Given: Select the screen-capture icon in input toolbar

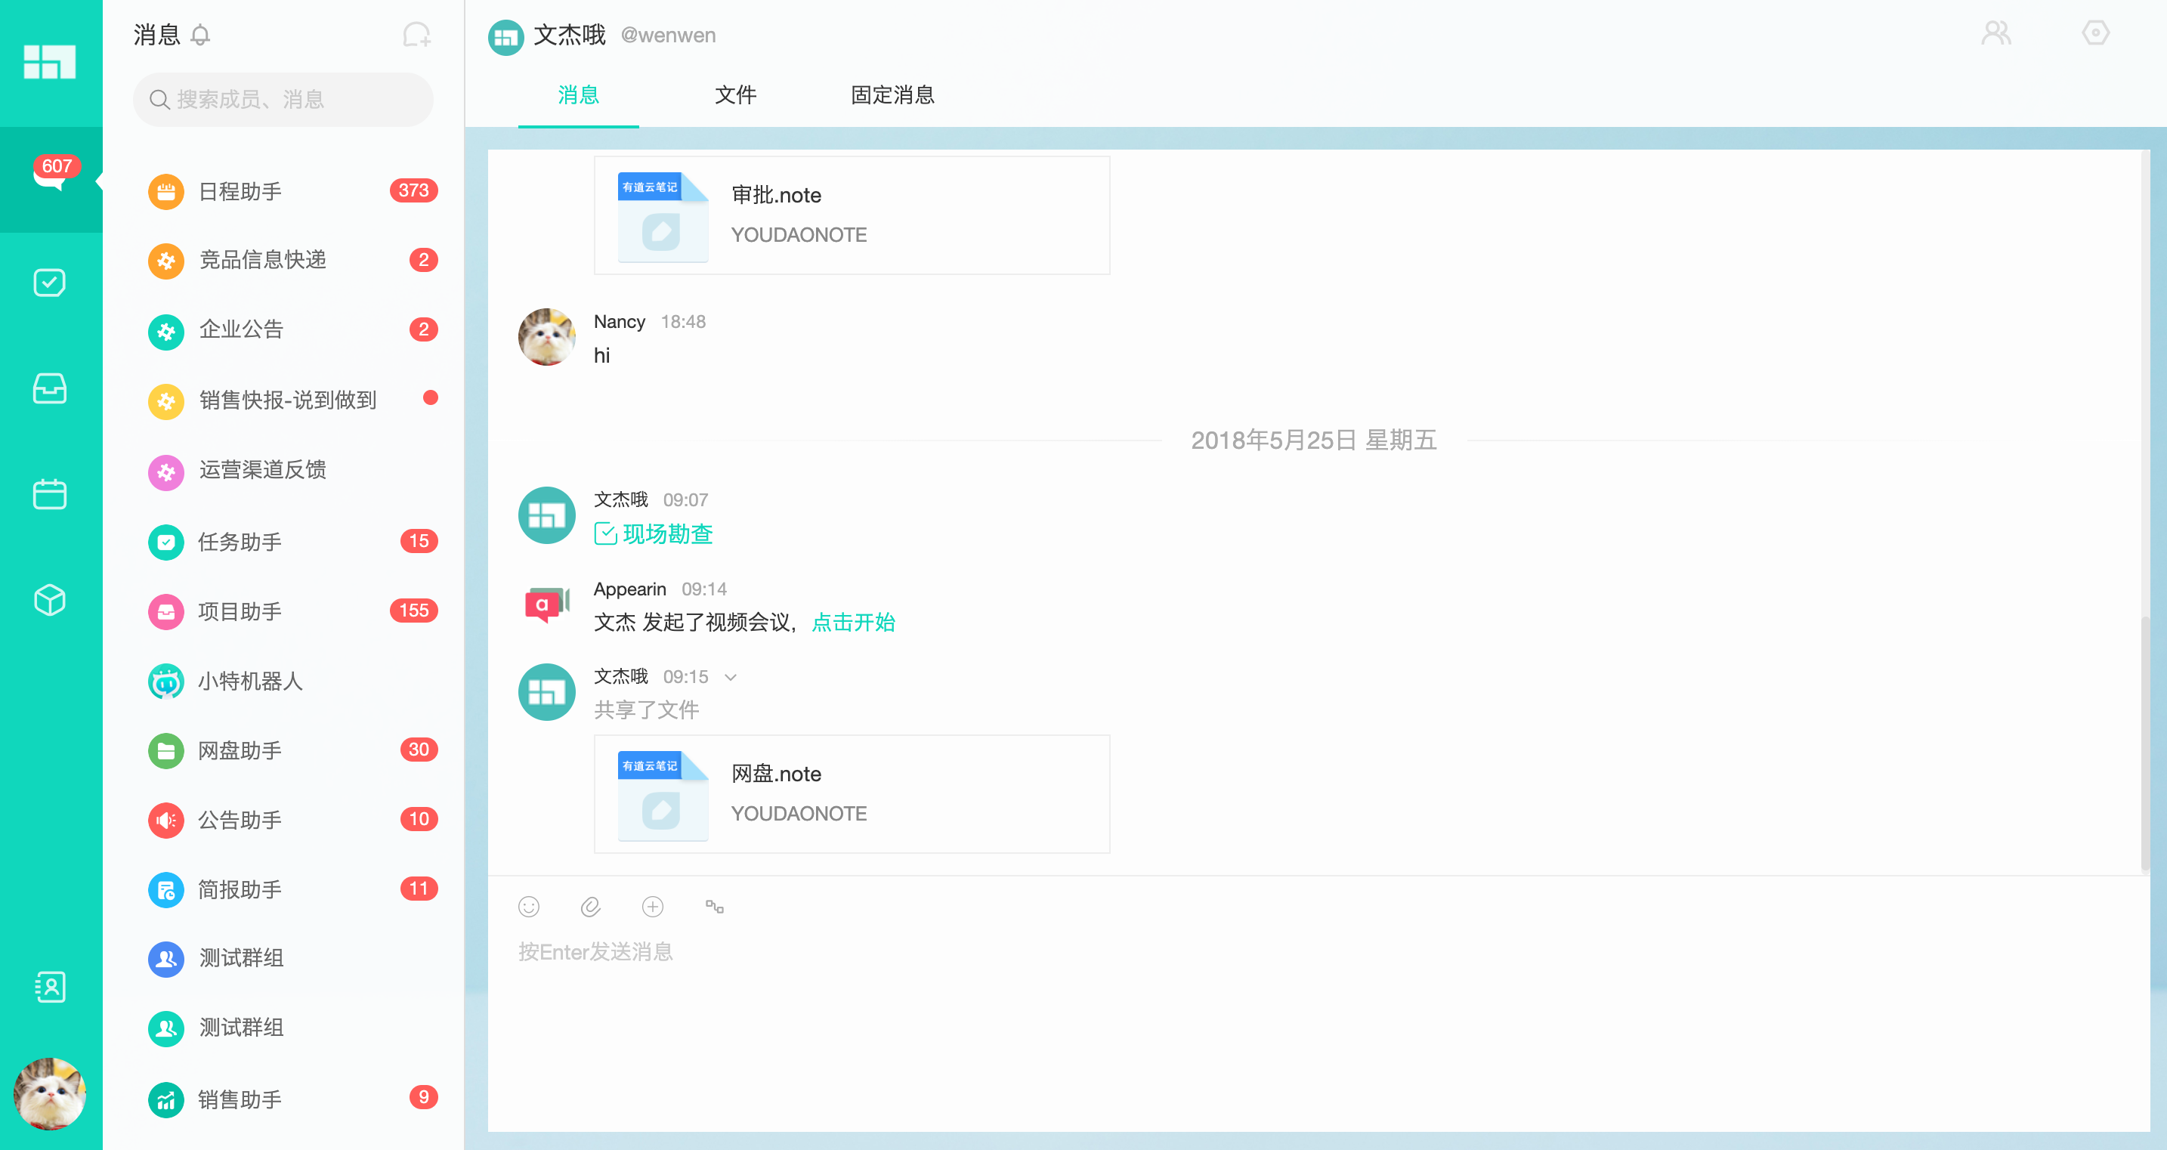Looking at the screenshot, I should [x=714, y=907].
